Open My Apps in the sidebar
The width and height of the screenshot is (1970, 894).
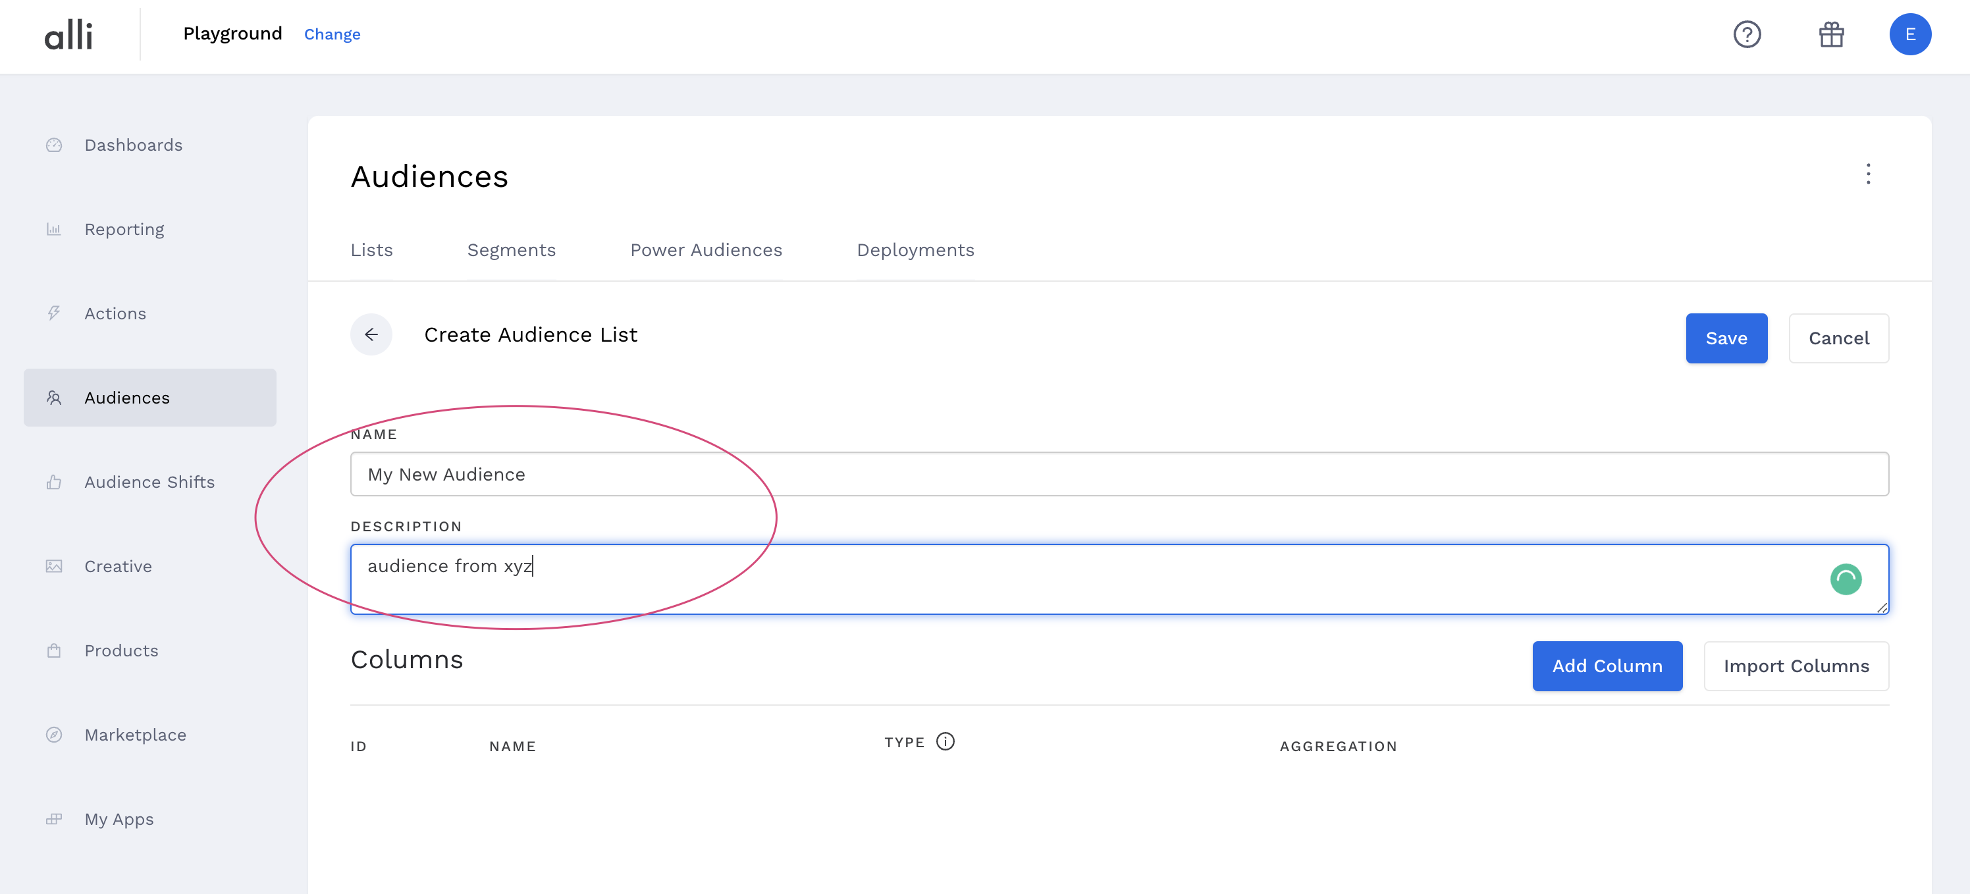[x=150, y=819]
